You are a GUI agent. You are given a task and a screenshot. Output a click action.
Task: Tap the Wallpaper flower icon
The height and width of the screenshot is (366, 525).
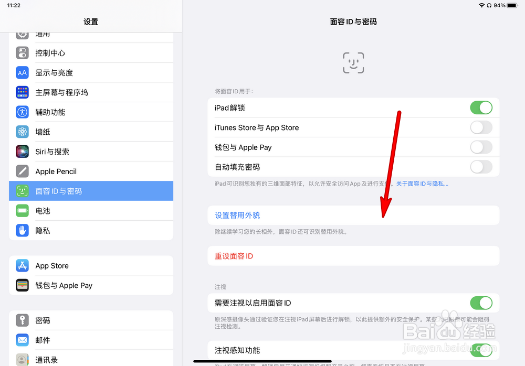pyautogui.click(x=23, y=132)
